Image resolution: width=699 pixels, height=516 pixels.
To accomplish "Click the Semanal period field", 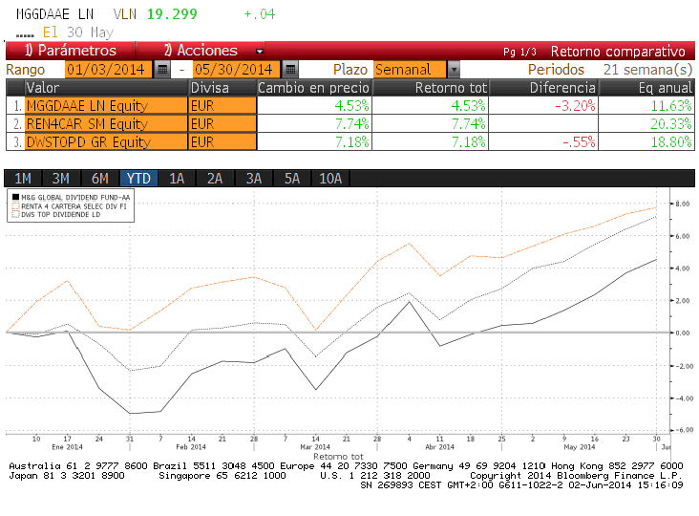I will tap(410, 70).
